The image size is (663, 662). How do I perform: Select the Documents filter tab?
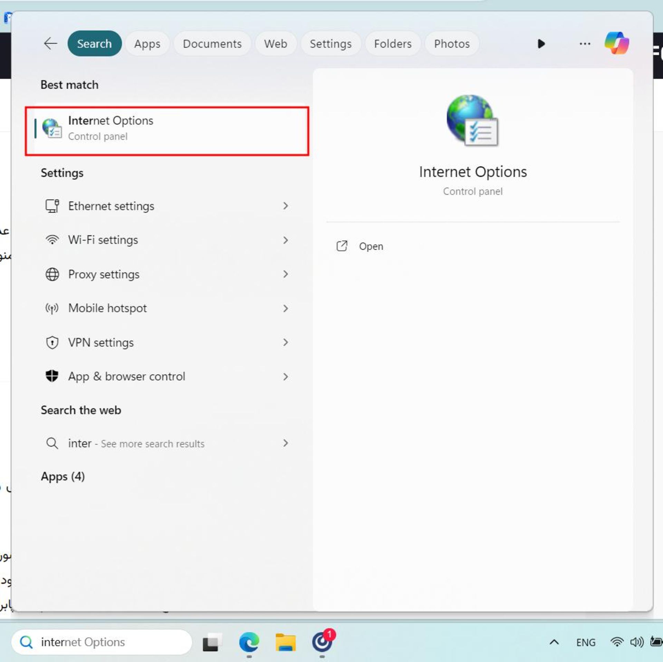tap(211, 43)
